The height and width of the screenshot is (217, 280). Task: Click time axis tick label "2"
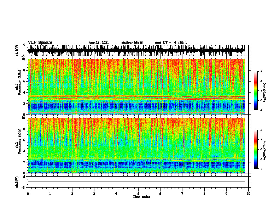point(72,194)
